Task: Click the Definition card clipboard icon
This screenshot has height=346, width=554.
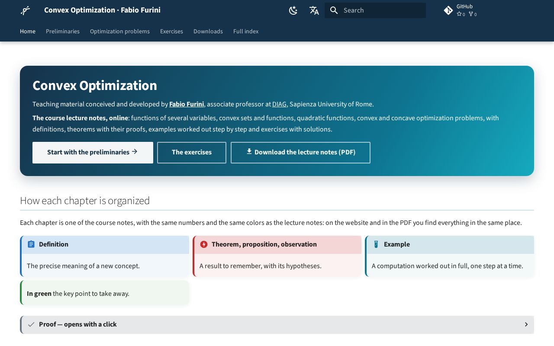Action: click(x=31, y=244)
